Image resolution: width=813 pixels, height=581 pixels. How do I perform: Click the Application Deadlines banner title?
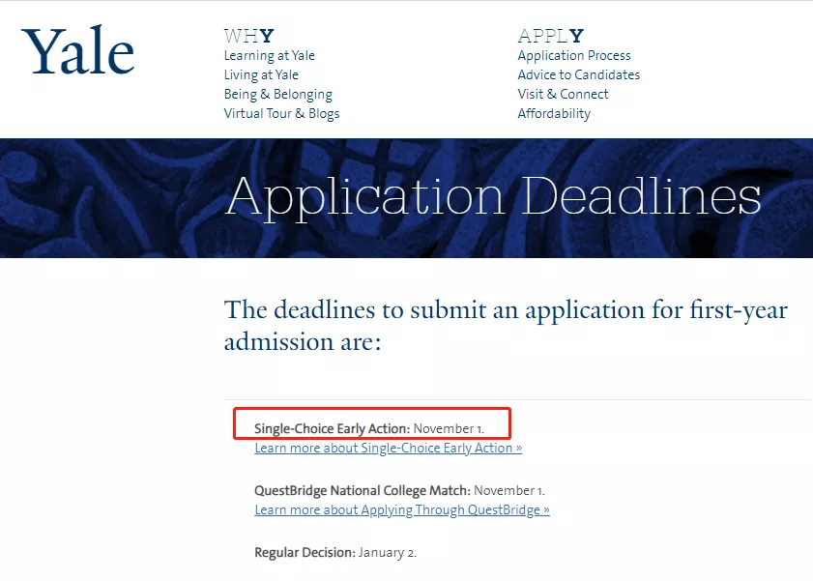pos(493,197)
